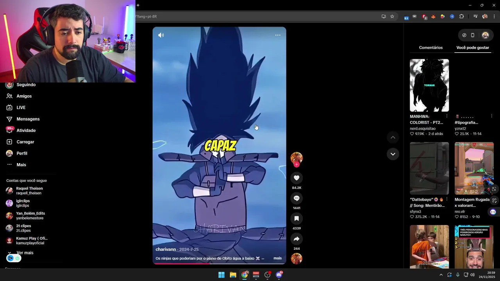Bookmark the video with the save icon
This screenshot has height=281, width=500.
296,219
